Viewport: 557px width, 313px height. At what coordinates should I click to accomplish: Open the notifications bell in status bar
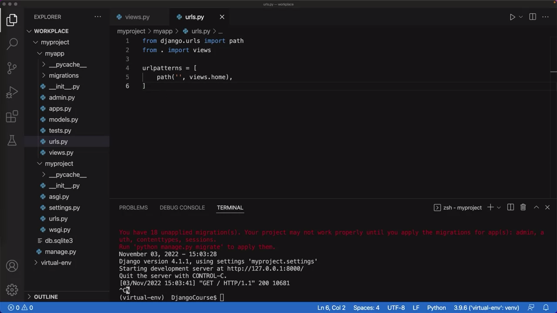[546, 308]
